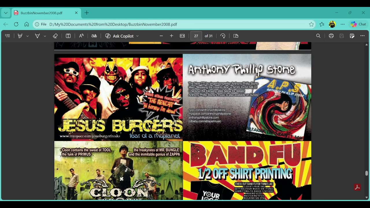Expand the Ask Copilot dropdown arrow
The height and width of the screenshot is (208, 370).
137,36
